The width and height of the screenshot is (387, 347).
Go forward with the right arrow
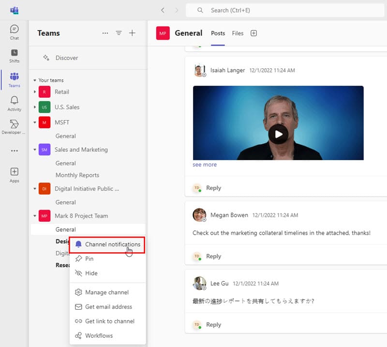coord(177,10)
